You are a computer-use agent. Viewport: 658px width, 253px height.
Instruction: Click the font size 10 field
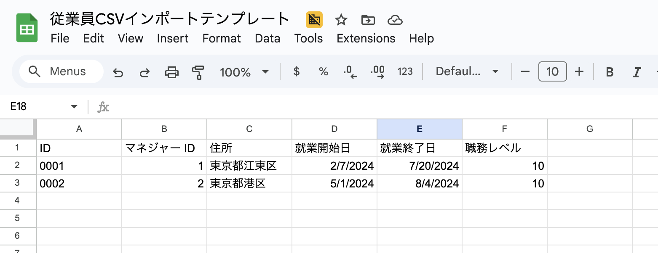point(552,72)
